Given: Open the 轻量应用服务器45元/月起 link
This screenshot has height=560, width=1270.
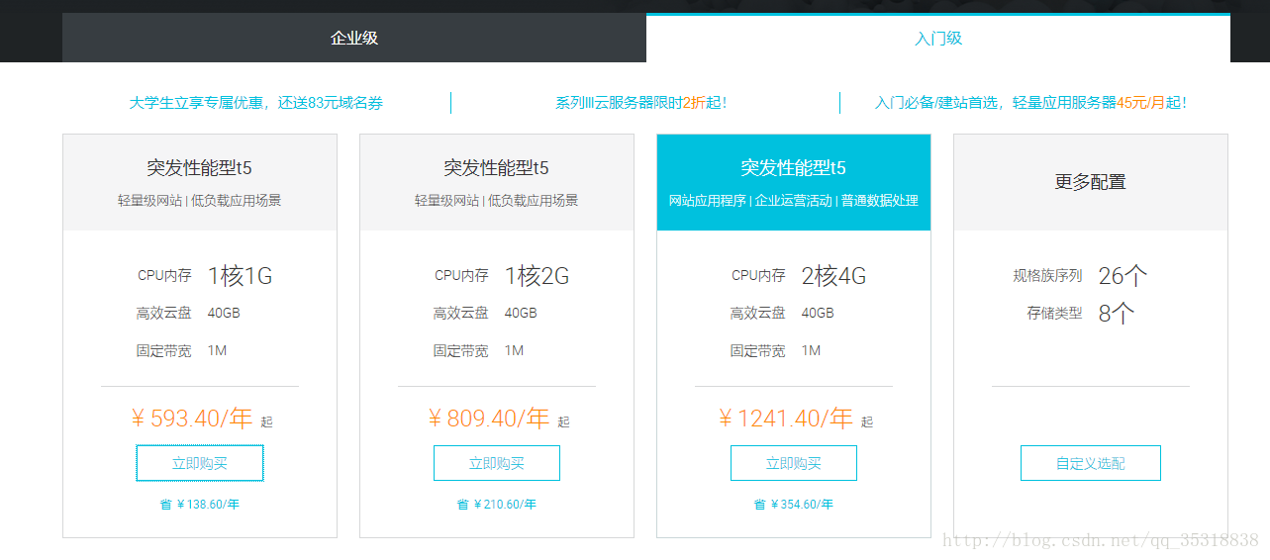Looking at the screenshot, I should (1030, 103).
